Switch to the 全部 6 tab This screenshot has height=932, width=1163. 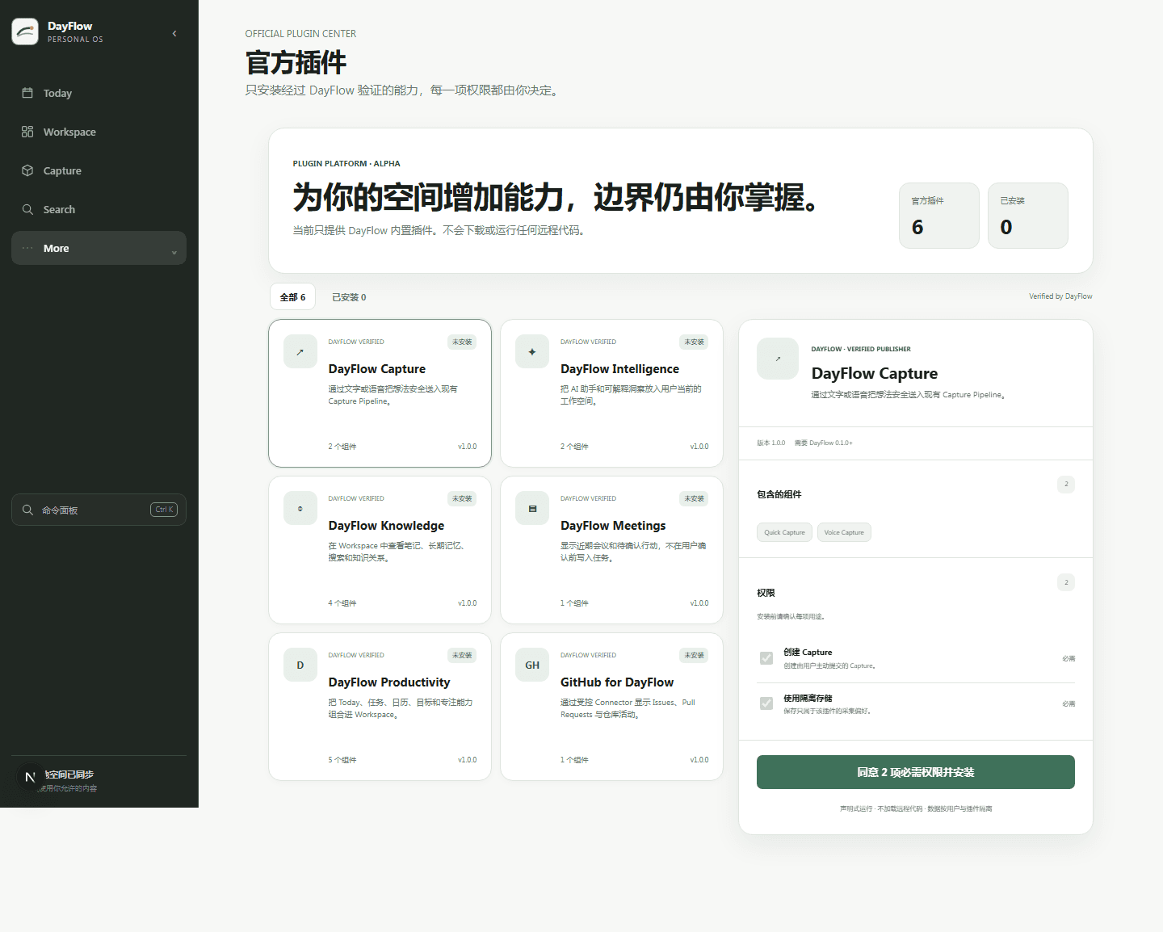[x=292, y=297]
